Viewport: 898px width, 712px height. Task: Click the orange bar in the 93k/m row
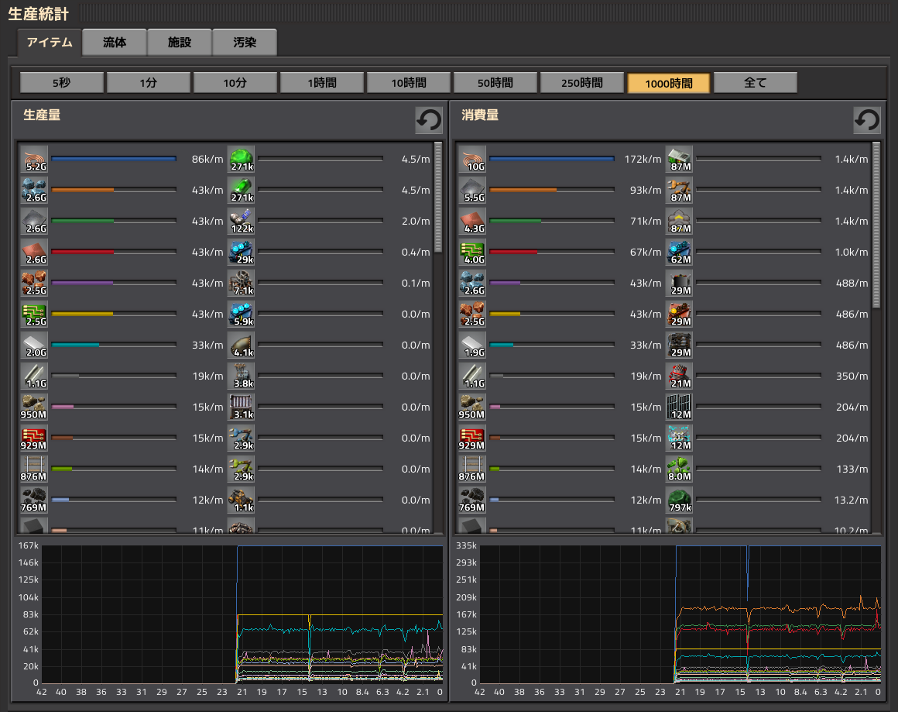coord(523,190)
